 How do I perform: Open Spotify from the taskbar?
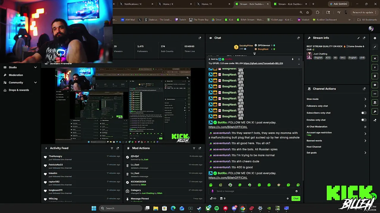coord(217,208)
